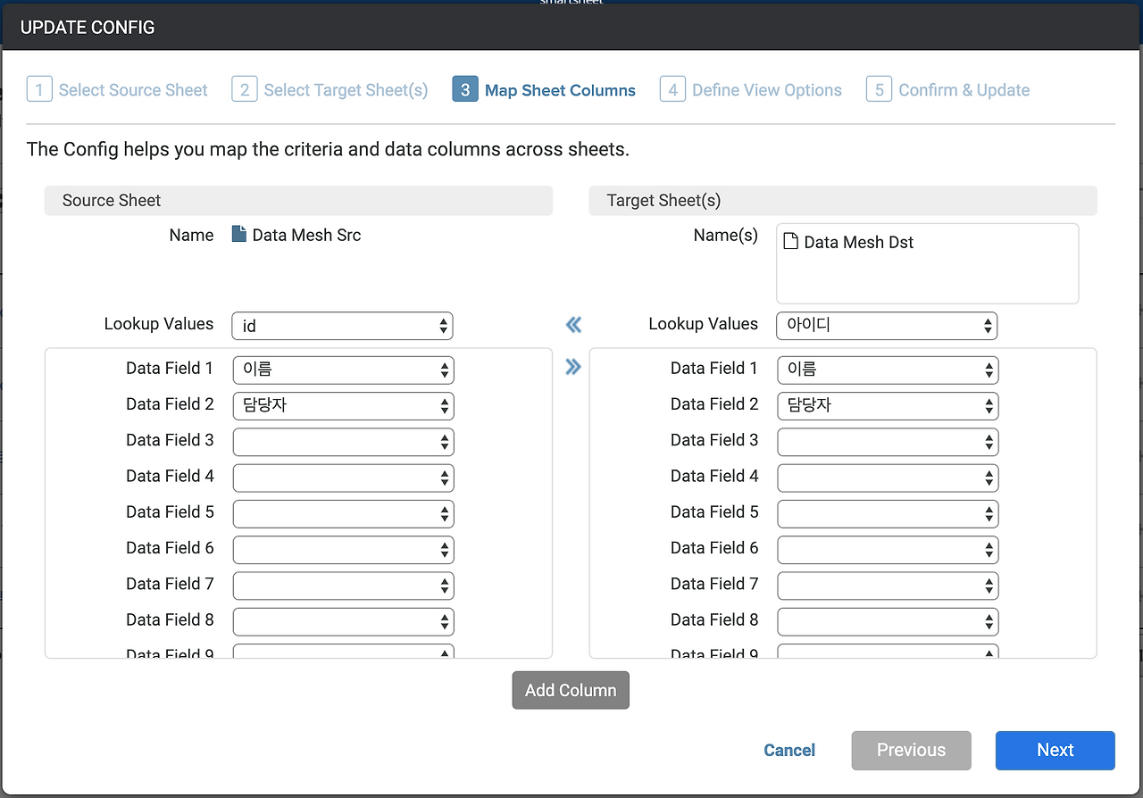The image size is (1143, 798).
Task: Click the target sheet Name(s) list box
Action: click(927, 277)
